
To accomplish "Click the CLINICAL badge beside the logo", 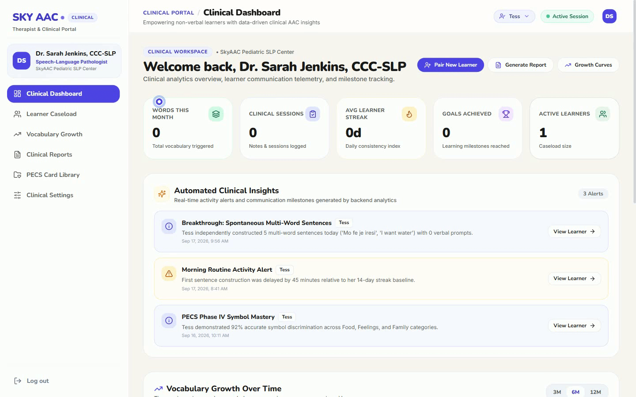I will 83,18.
